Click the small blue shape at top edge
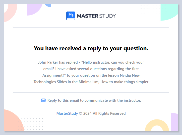 (x=48, y=5)
